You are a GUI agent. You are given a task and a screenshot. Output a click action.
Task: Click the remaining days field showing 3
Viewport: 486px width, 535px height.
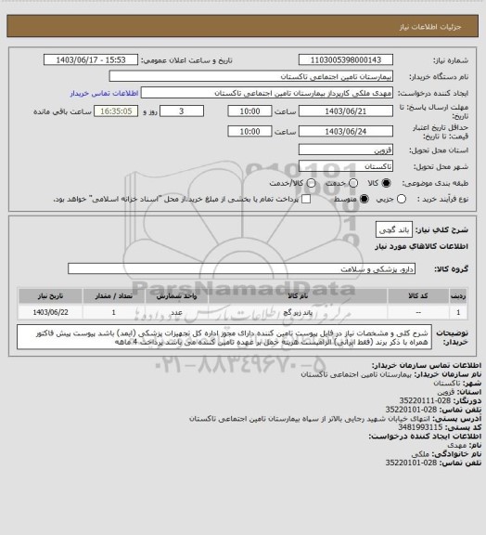click(x=182, y=111)
